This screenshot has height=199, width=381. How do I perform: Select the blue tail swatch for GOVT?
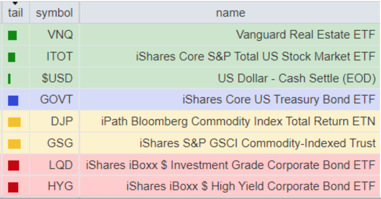click(13, 101)
